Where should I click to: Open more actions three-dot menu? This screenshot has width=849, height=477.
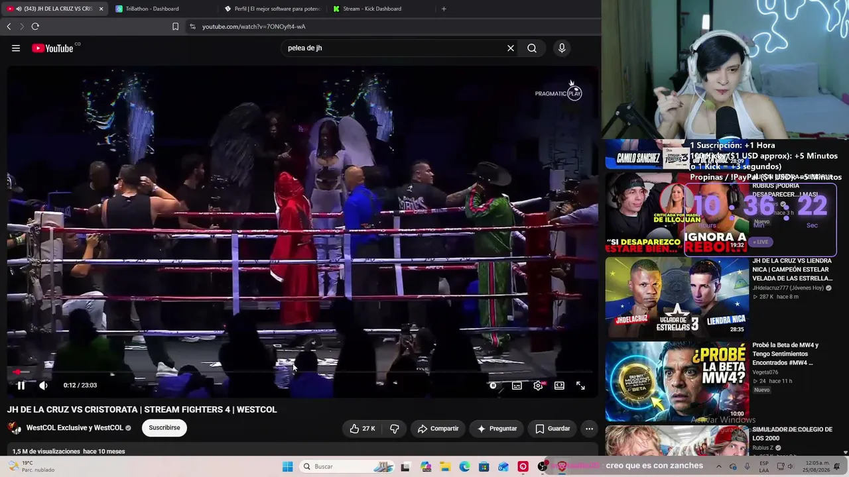589,429
